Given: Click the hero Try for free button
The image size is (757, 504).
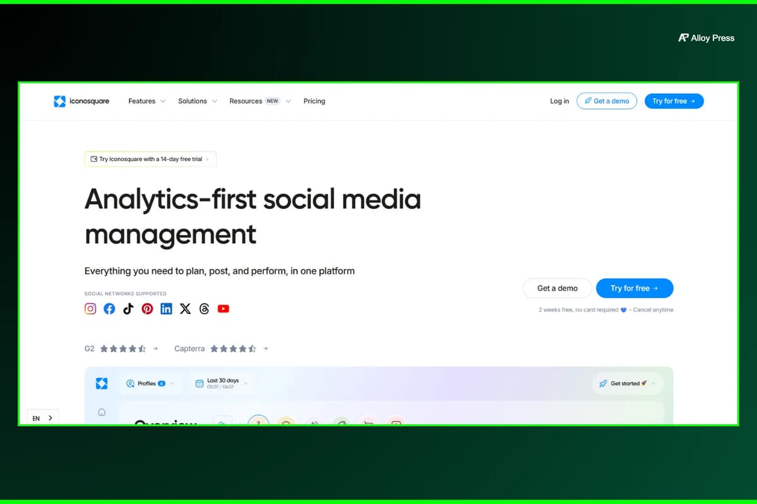Looking at the screenshot, I should point(635,288).
